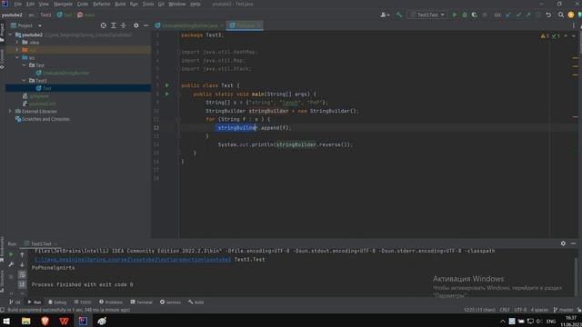The image size is (582, 327).
Task: Open Search Everywhere magnifier icon
Action: coord(561,15)
